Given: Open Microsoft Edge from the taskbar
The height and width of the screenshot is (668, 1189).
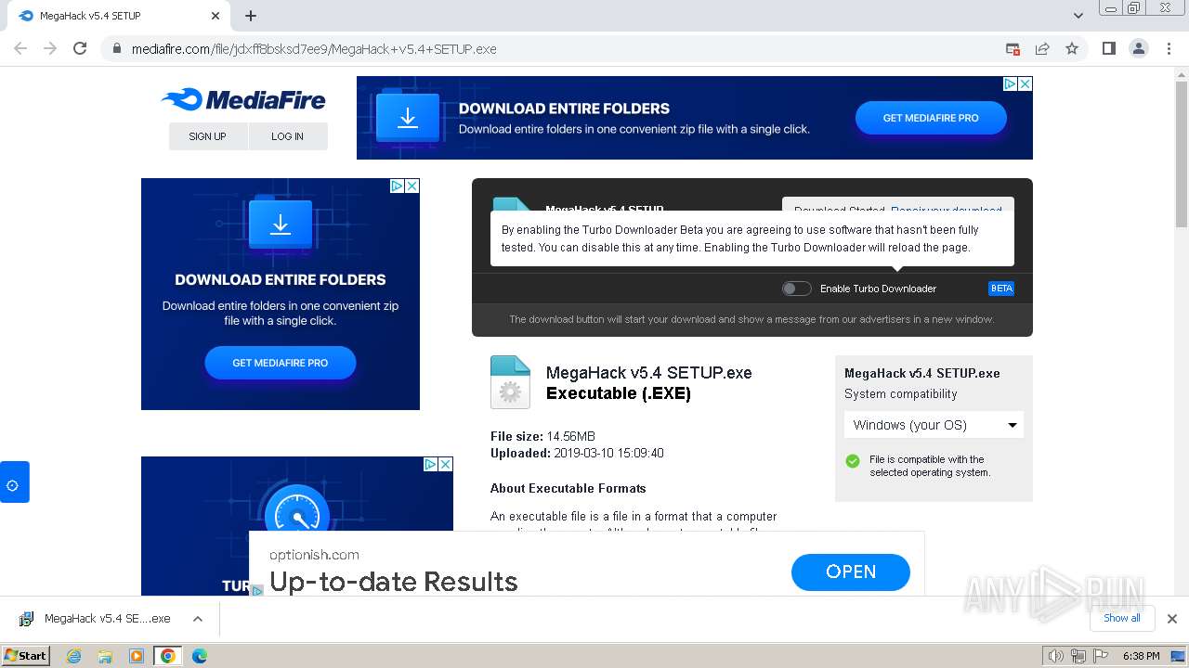Looking at the screenshot, I should (x=200, y=656).
